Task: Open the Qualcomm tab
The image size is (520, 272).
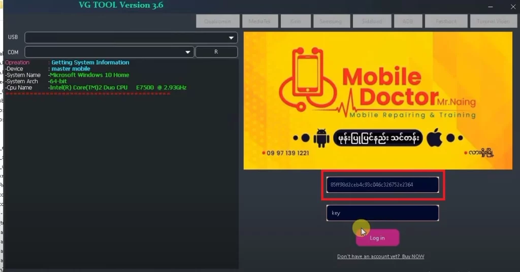Action: point(217,21)
